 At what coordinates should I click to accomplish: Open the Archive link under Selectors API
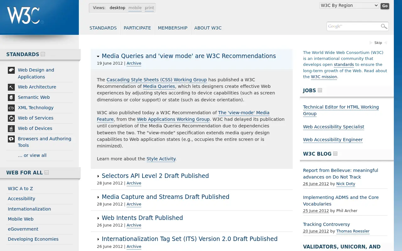click(134, 183)
